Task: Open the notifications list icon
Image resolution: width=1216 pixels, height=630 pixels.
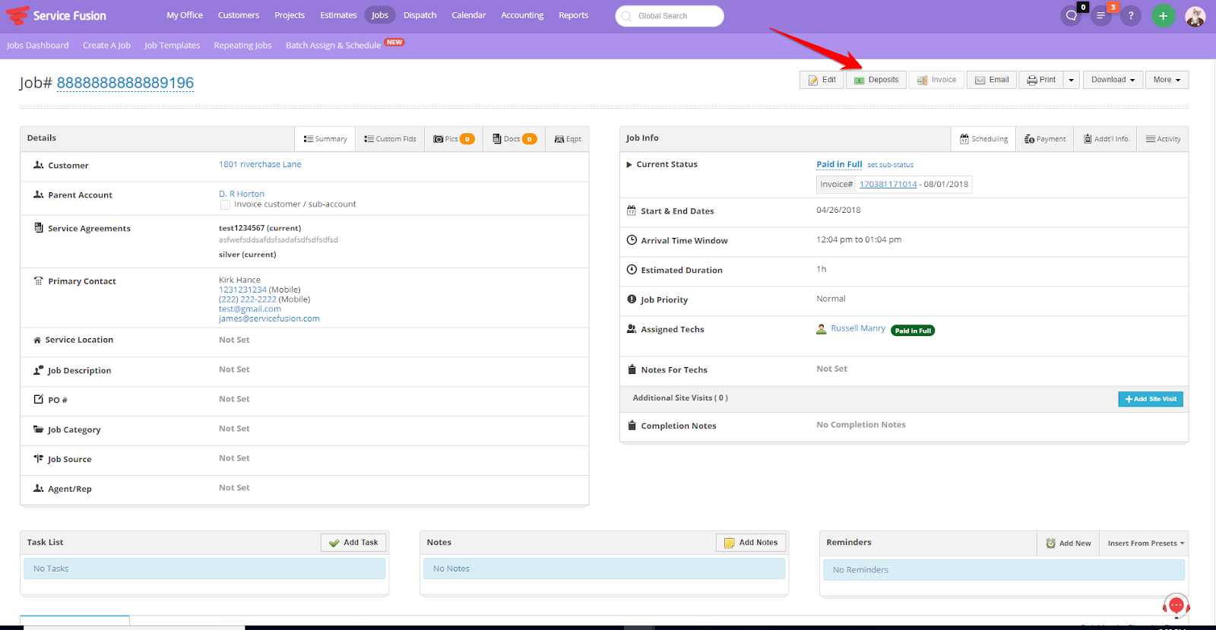Action: [1101, 15]
